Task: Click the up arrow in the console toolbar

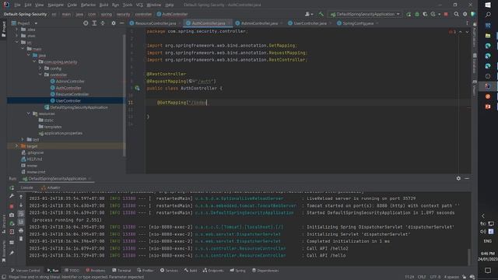Action: [21, 197]
